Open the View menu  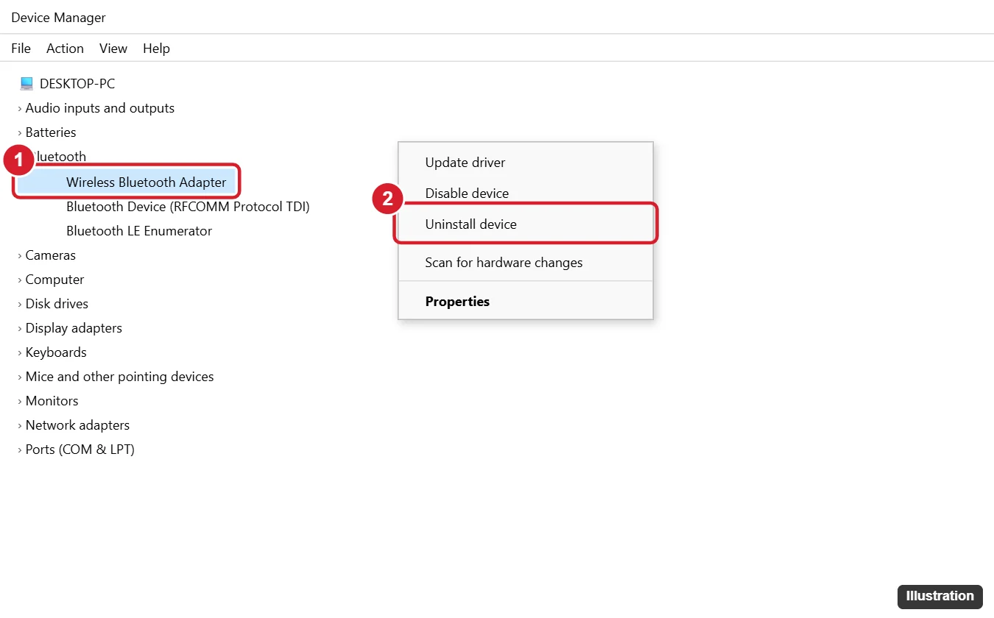[113, 49]
